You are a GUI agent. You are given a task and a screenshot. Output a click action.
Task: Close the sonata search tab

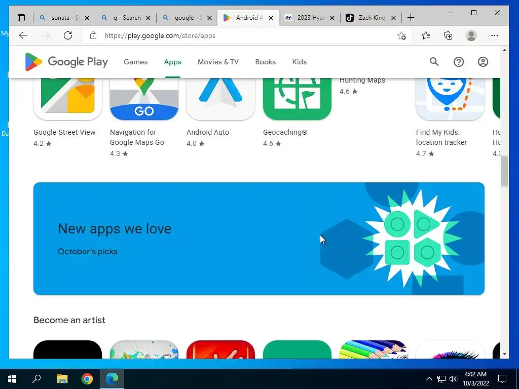tap(87, 18)
